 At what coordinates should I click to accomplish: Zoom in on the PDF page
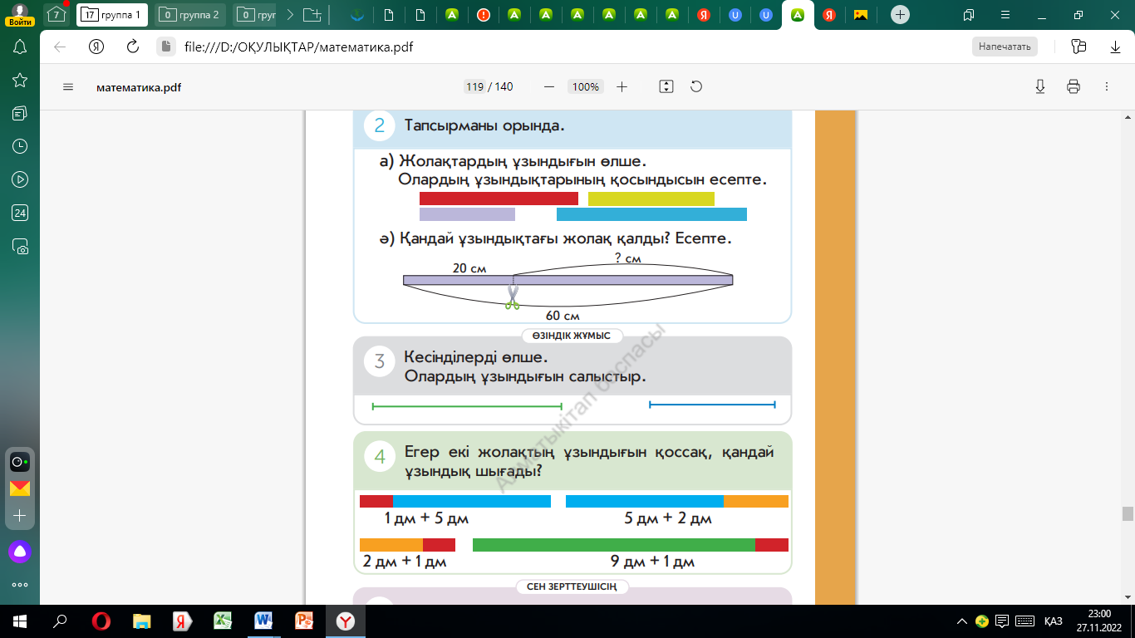click(x=622, y=86)
